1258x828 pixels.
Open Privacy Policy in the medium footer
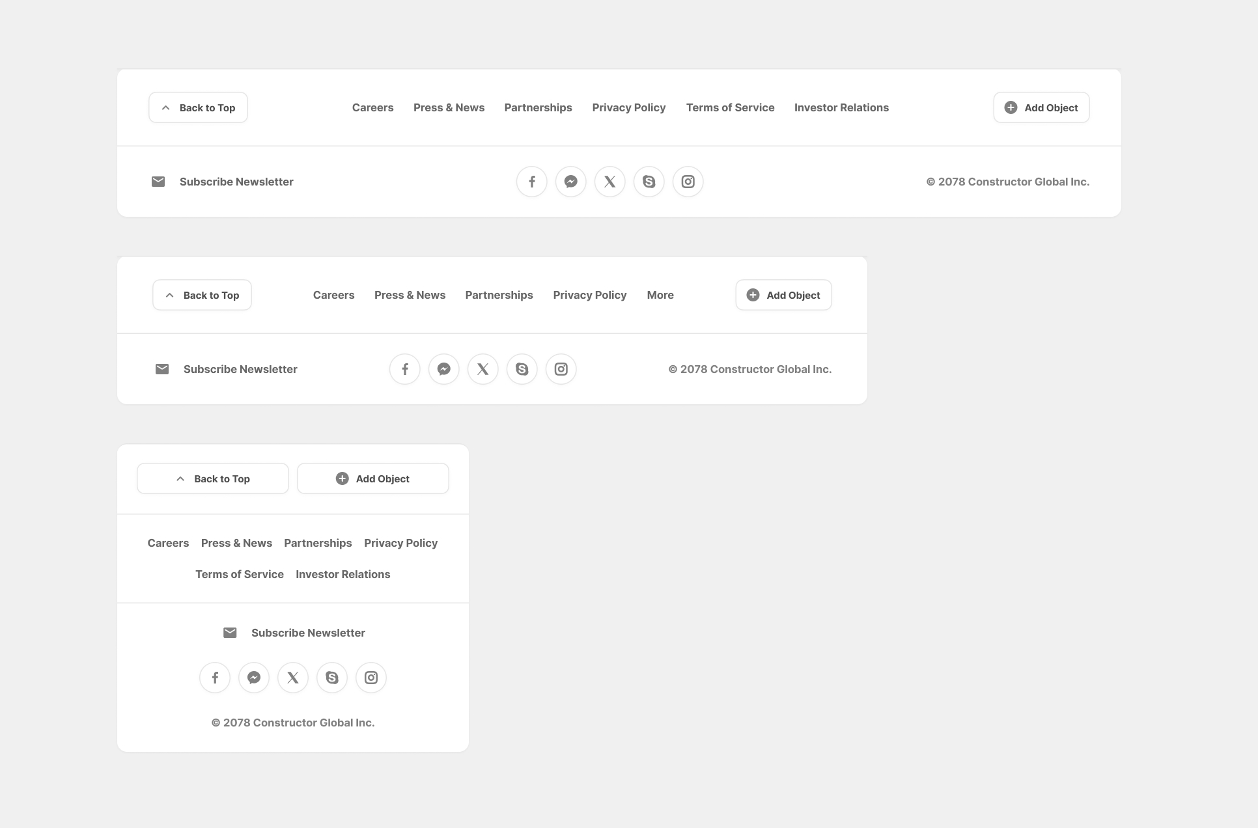590,295
